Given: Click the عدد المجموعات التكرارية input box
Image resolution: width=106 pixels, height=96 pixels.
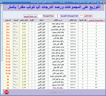Looking at the screenshot, I should [x=57, y=16].
